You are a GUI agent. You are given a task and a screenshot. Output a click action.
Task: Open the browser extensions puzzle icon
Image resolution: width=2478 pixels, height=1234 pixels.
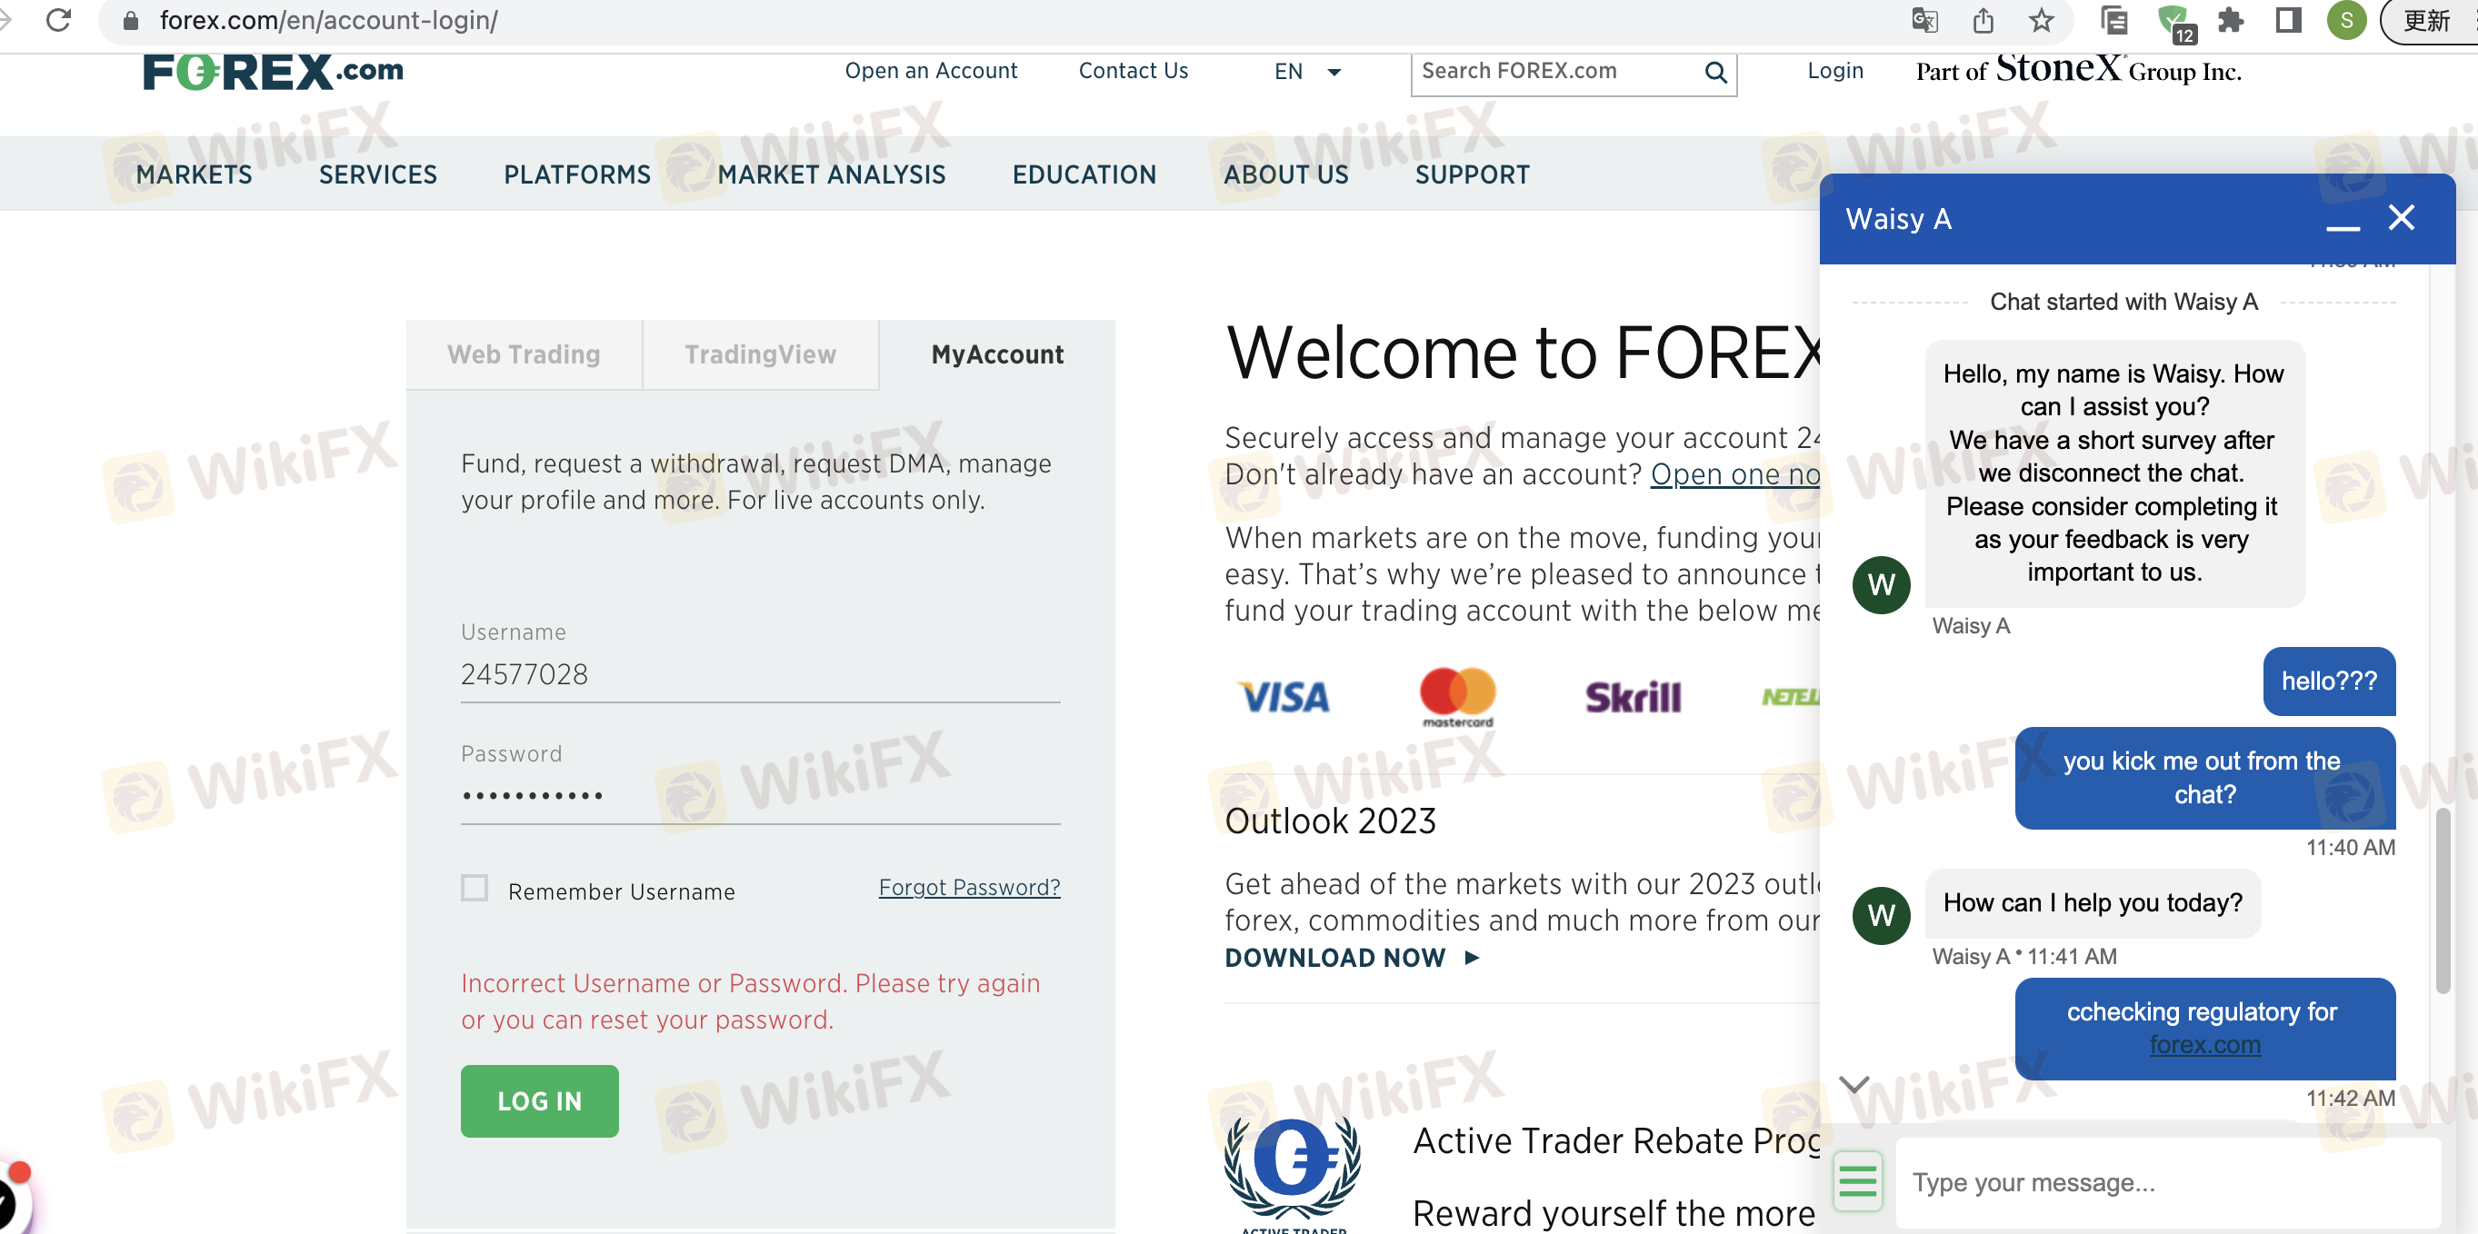(x=2230, y=20)
